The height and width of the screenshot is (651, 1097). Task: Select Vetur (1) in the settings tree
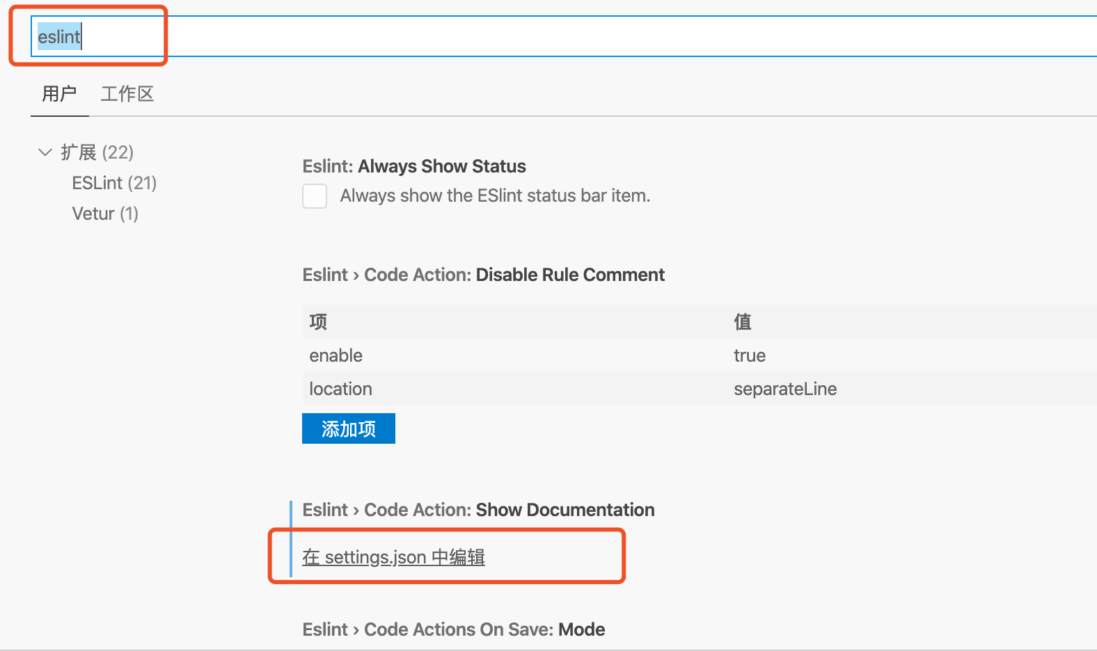[x=105, y=214]
